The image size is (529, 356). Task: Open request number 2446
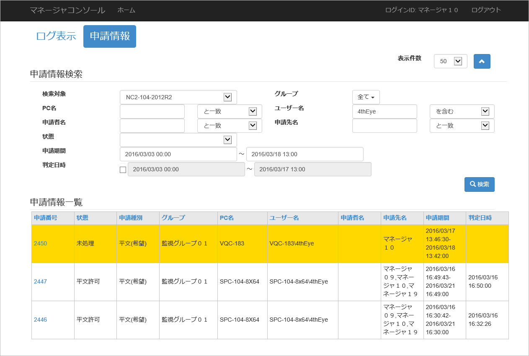click(x=40, y=320)
